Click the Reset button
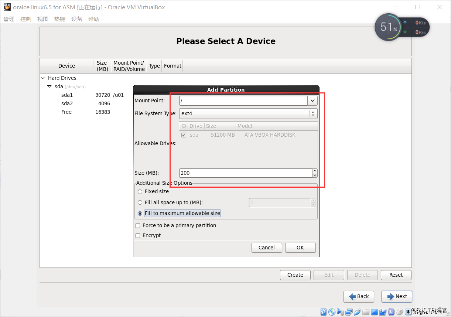Viewport: 451px width, 317px height. (x=396, y=275)
